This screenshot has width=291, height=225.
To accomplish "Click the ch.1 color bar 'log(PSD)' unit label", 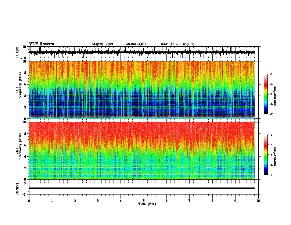I will [x=275, y=96].
